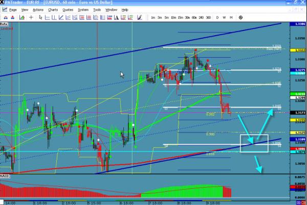This screenshot has width=307, height=205.
Task: Click the round clock icon in toolbar
Action: click(240, 17)
